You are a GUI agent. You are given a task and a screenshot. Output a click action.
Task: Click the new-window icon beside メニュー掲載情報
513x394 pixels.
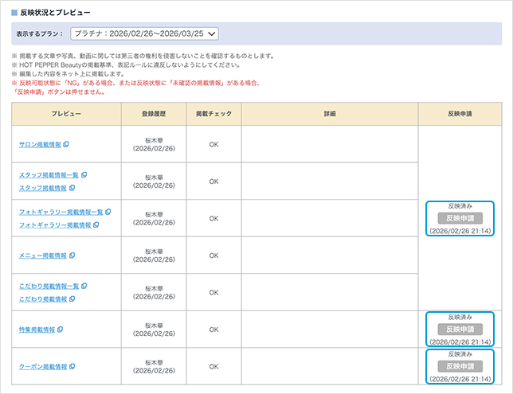tap(72, 256)
